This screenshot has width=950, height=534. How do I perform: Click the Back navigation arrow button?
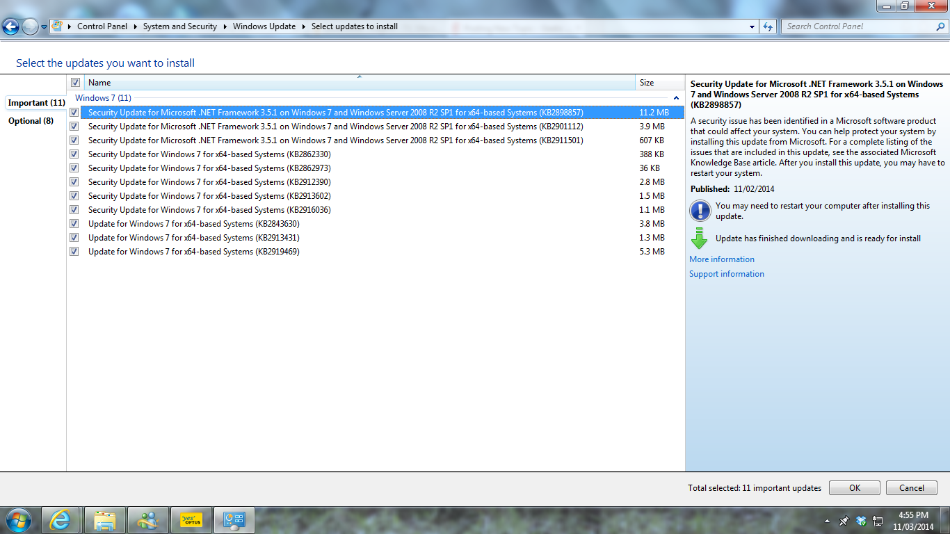tap(11, 27)
